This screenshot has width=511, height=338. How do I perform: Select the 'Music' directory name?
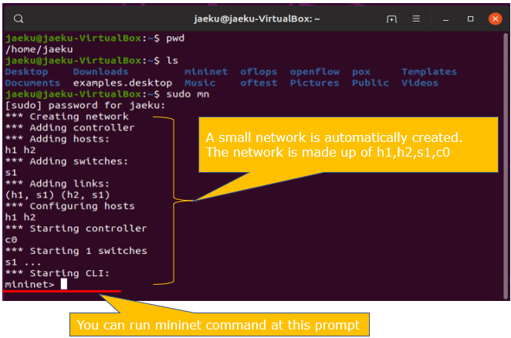click(200, 83)
